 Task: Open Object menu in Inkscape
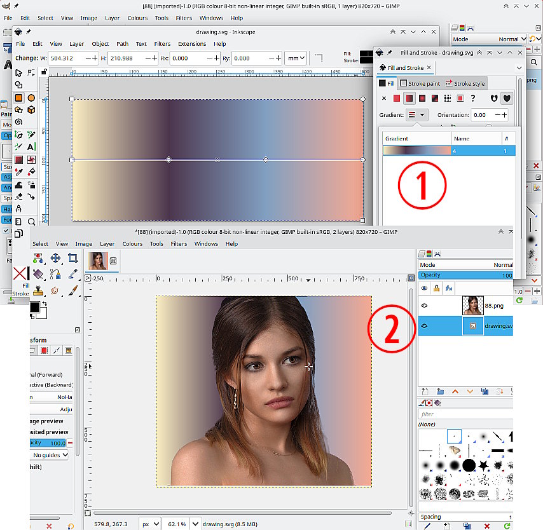[100, 44]
